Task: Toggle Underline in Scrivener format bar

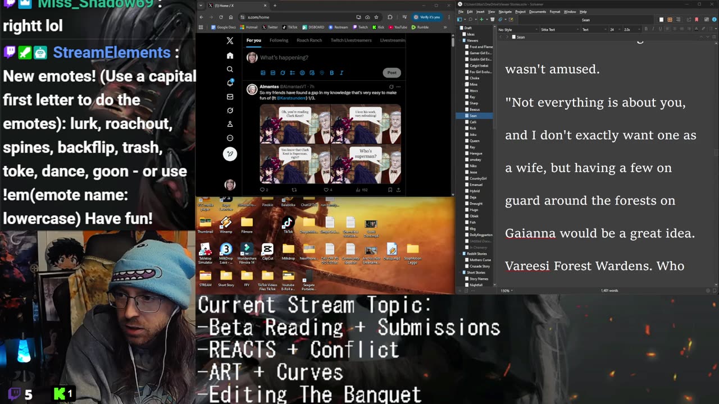Action: point(660,29)
